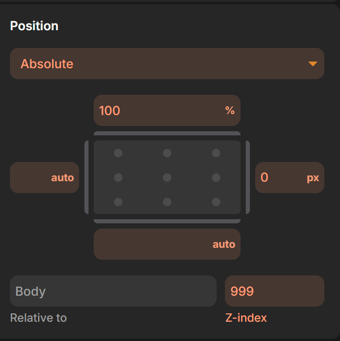340x341 pixels.
Task: Select the middle-right anchor dot
Action: pyautogui.click(x=216, y=178)
